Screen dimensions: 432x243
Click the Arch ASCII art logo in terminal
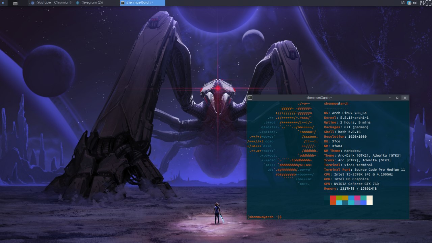pyautogui.click(x=283, y=144)
